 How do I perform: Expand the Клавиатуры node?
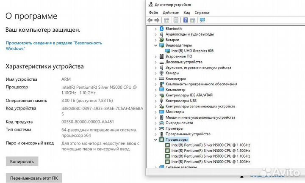(155, 79)
